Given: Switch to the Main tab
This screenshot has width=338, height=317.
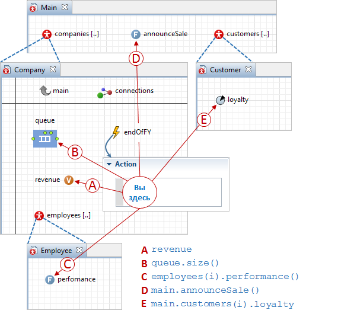Looking at the screenshot, I should 49,8.
